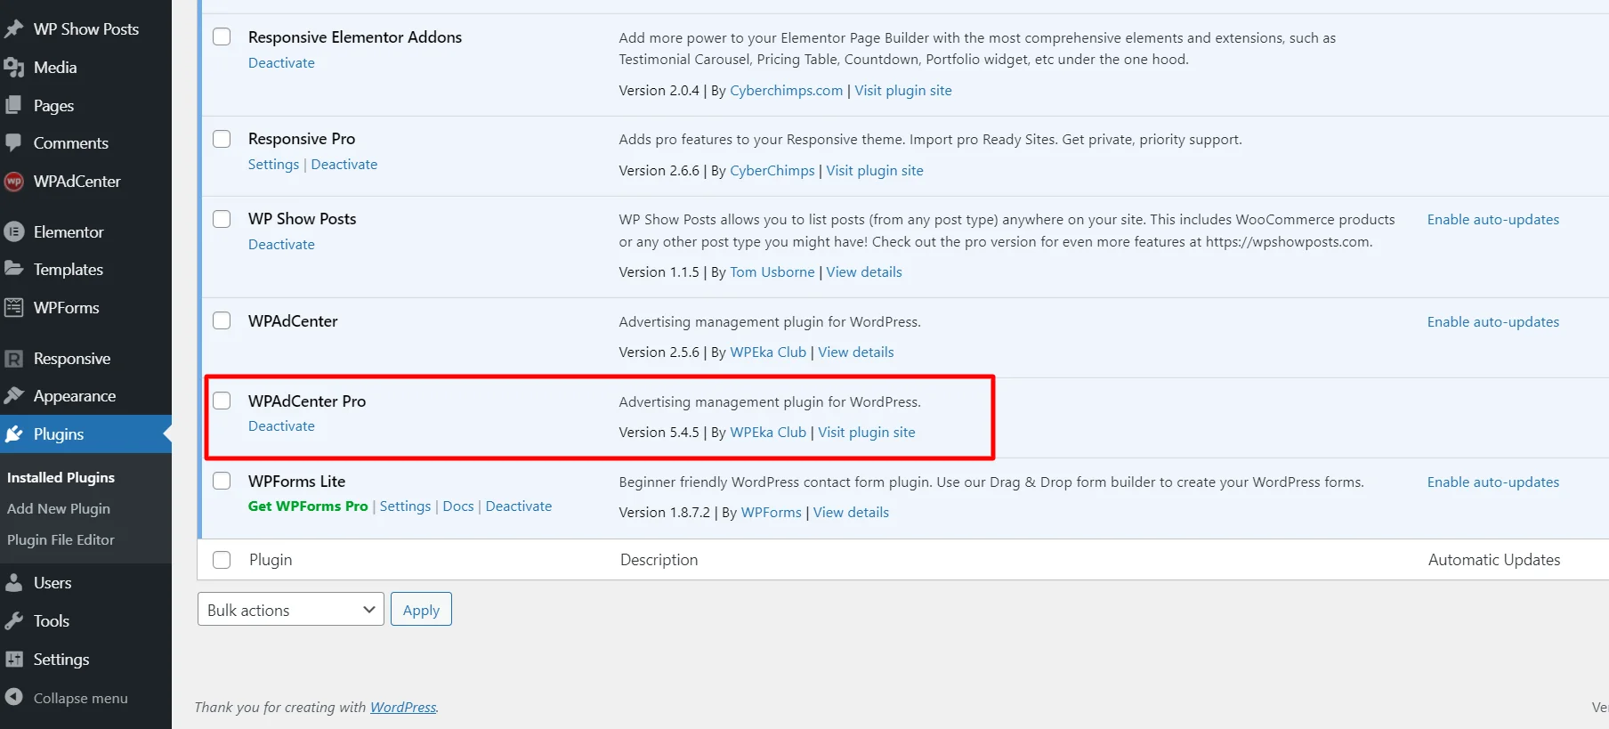The image size is (1609, 729).
Task: Open the Media menu item
Action: (x=55, y=67)
